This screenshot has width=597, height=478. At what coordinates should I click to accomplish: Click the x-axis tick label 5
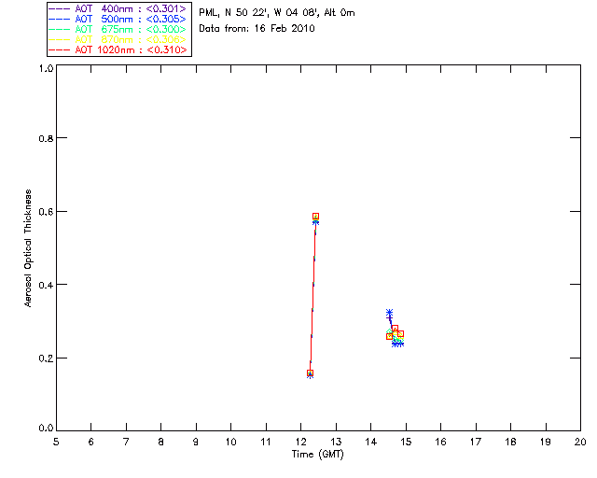click(56, 443)
